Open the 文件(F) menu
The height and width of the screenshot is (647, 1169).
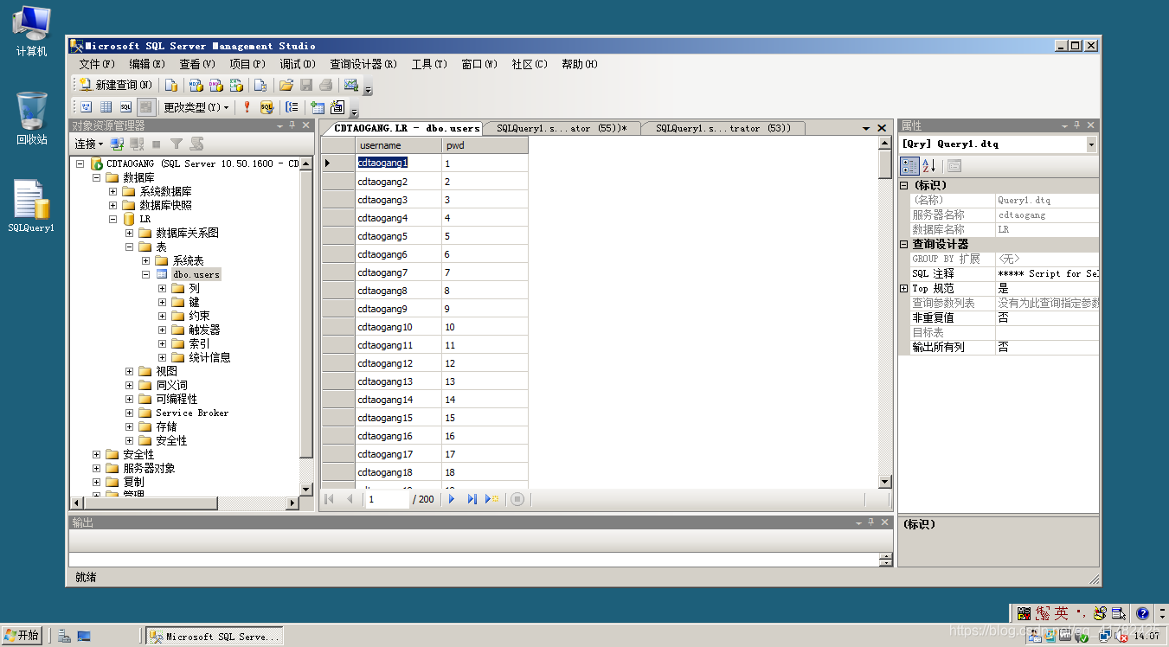[97, 64]
